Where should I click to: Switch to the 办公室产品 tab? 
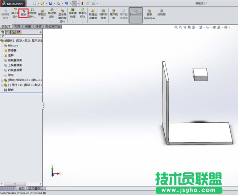(53, 26)
